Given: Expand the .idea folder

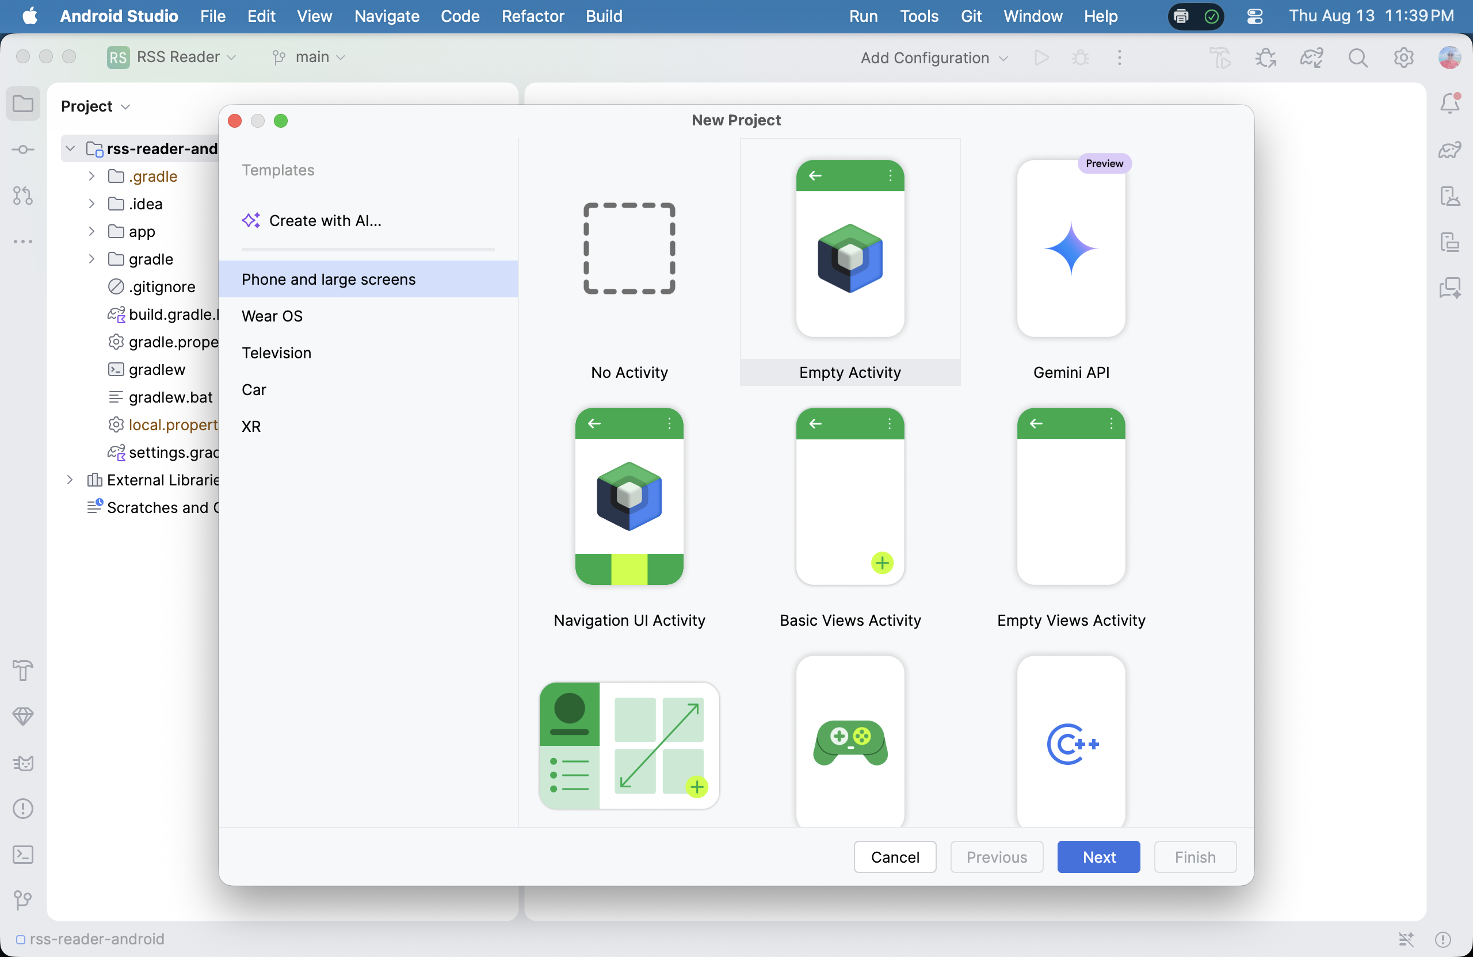Looking at the screenshot, I should (x=91, y=204).
